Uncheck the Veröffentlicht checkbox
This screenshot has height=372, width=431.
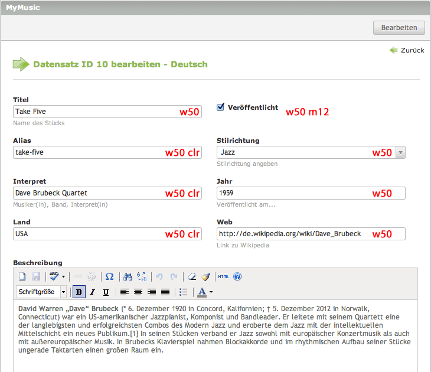click(221, 107)
